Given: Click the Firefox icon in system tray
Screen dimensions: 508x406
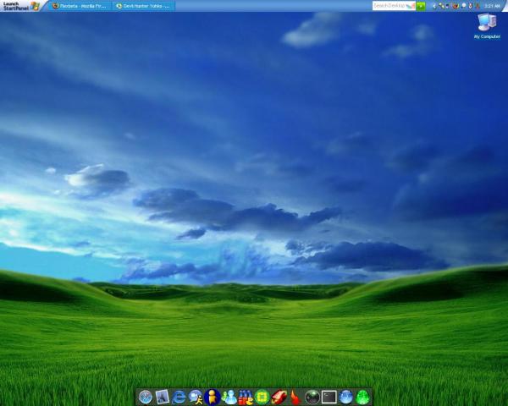Looking at the screenshot, I should [x=456, y=6].
